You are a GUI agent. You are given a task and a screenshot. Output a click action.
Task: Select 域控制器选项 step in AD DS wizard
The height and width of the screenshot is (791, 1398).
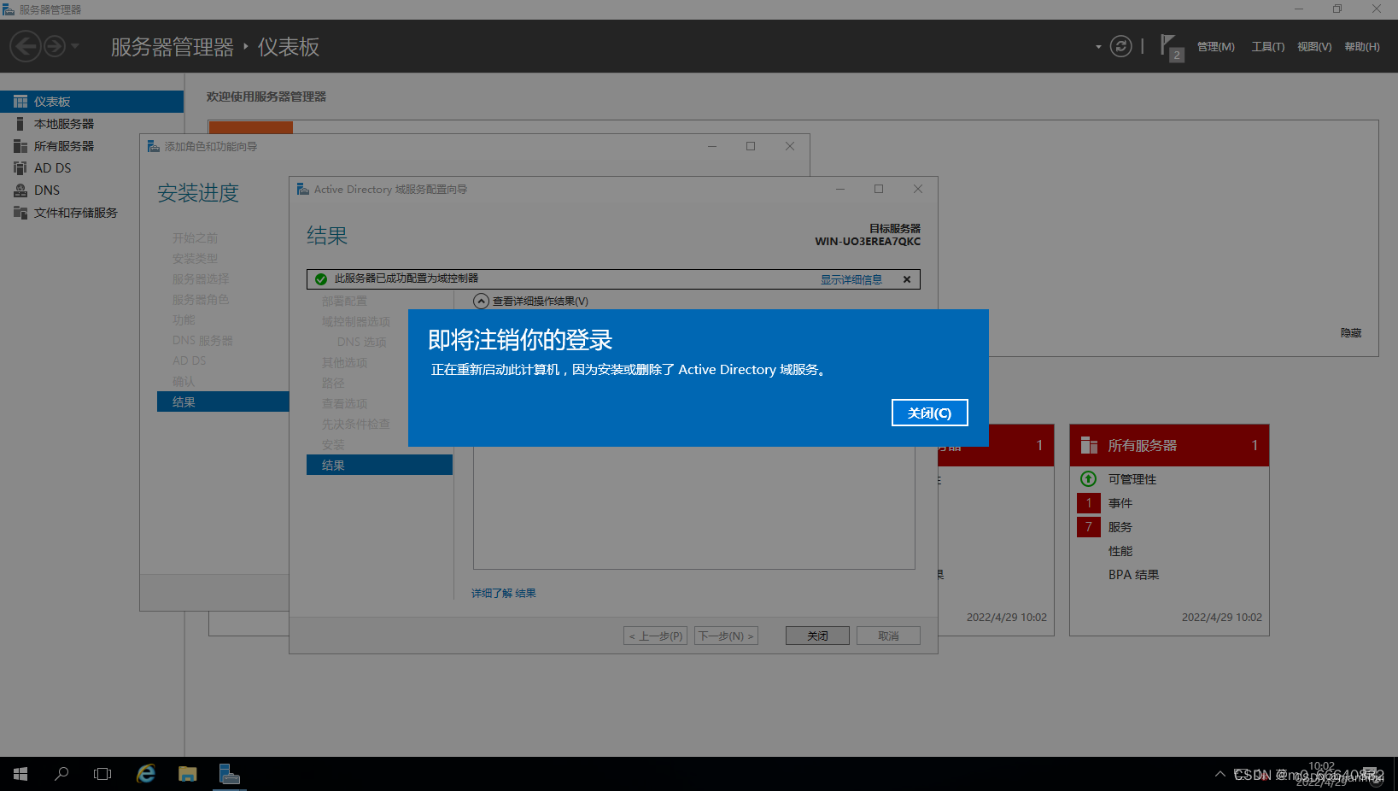(355, 322)
